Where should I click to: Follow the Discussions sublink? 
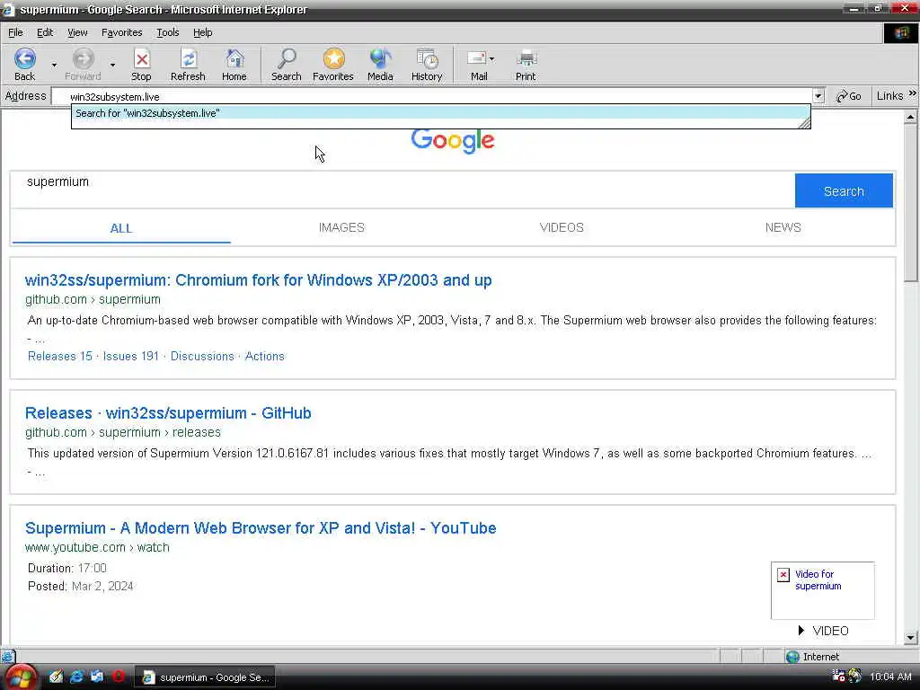pyautogui.click(x=202, y=356)
